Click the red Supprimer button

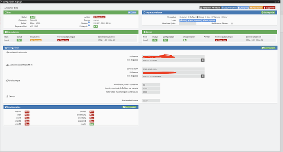pos(269,8)
